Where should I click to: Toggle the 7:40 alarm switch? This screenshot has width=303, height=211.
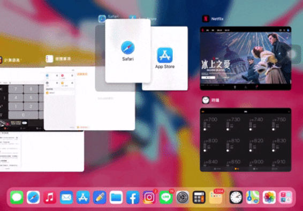tap(251, 129)
